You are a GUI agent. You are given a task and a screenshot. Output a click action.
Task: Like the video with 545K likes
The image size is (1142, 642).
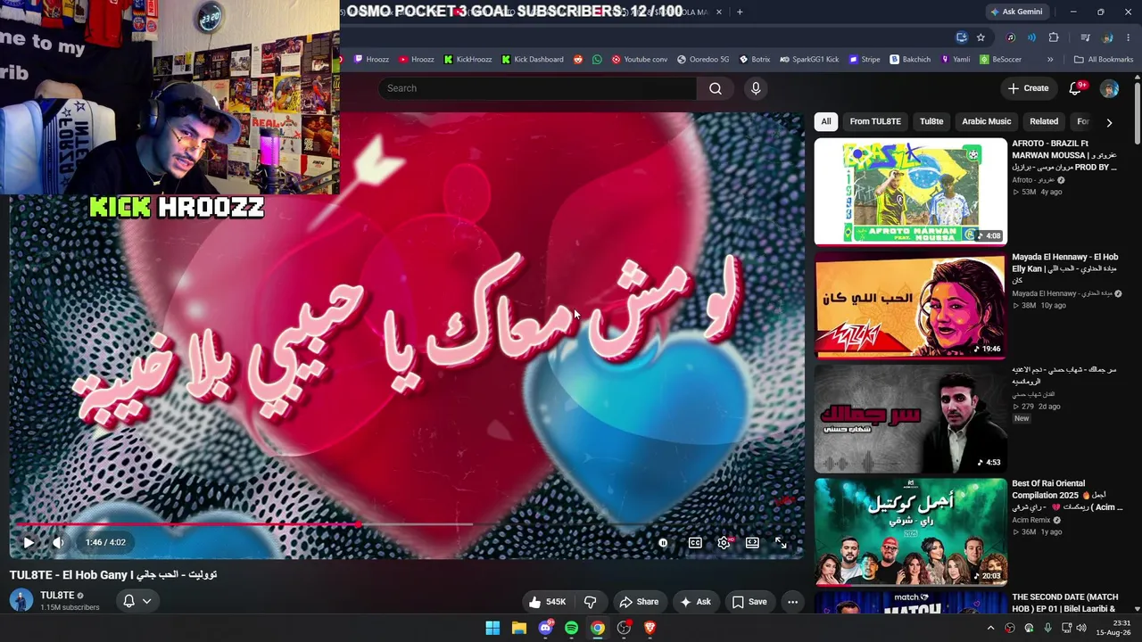pyautogui.click(x=547, y=602)
